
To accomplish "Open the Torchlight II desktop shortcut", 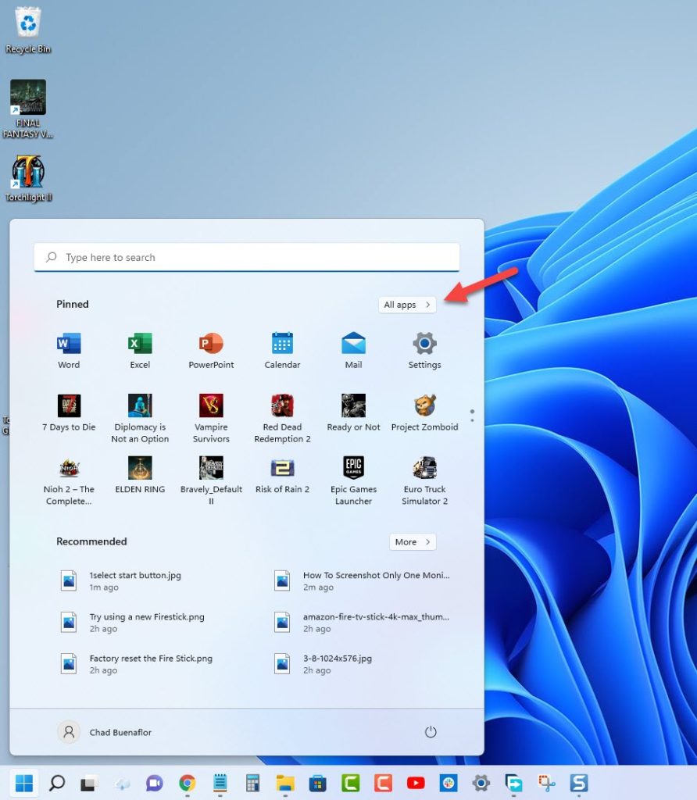I will (28, 172).
